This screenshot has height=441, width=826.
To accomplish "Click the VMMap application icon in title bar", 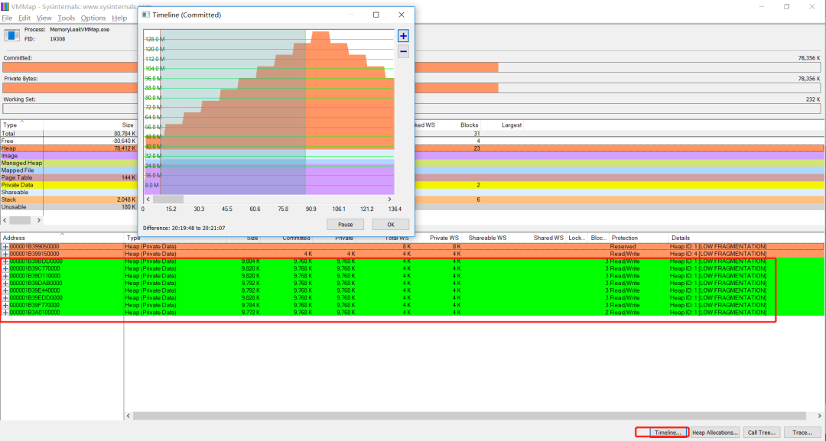I will coord(5,6).
